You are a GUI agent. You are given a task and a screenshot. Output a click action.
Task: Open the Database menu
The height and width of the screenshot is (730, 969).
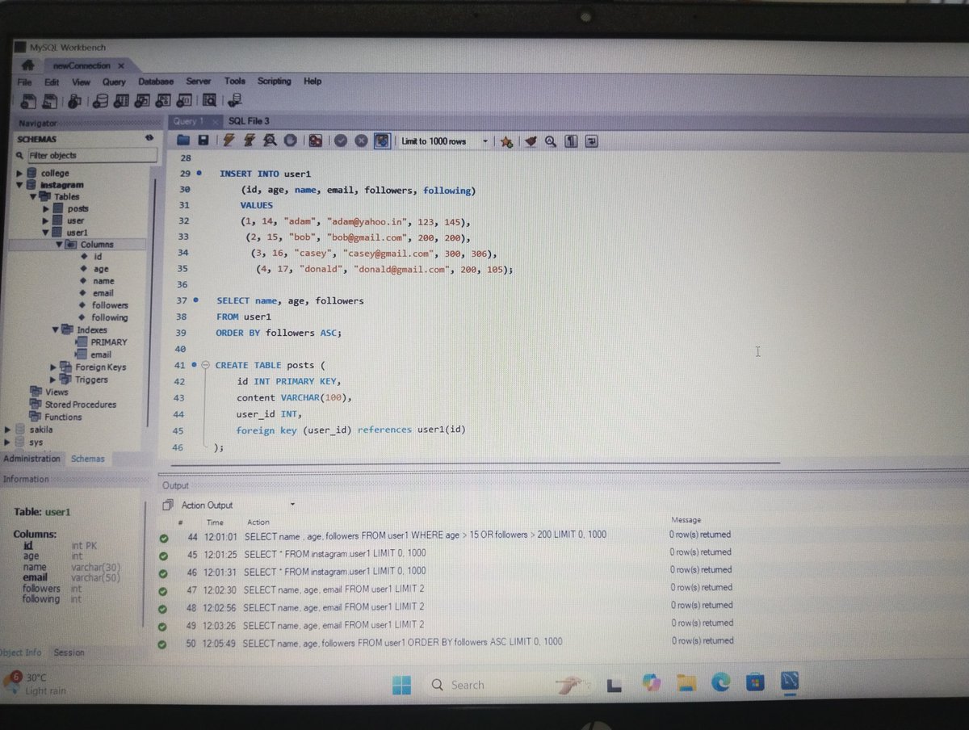coord(156,82)
